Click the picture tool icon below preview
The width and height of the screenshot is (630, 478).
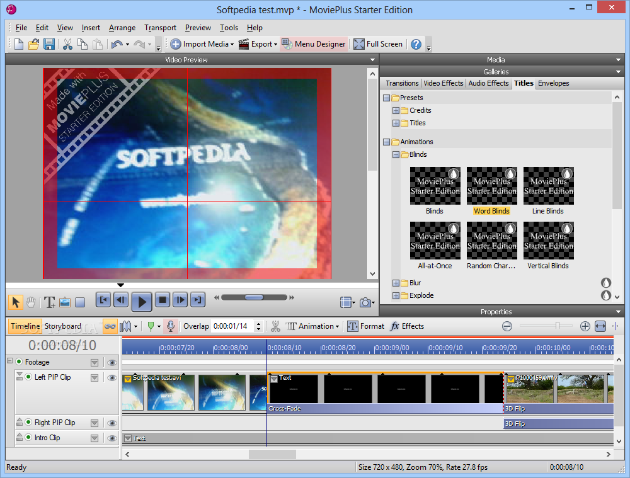tap(65, 302)
